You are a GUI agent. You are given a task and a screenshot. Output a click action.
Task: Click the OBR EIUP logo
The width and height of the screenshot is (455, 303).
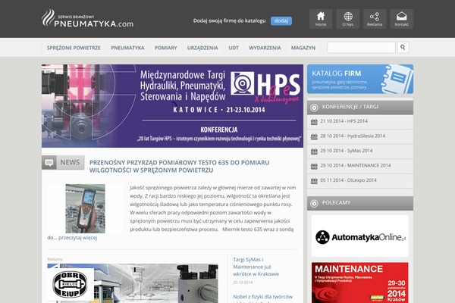click(x=70, y=285)
